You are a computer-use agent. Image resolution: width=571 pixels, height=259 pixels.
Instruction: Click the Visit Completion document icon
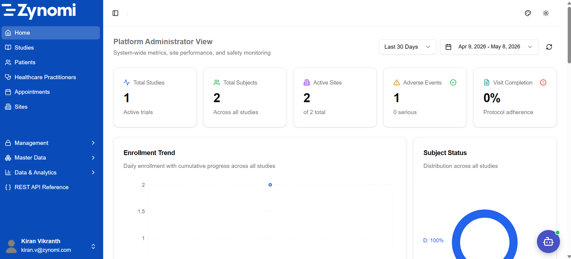487,82
